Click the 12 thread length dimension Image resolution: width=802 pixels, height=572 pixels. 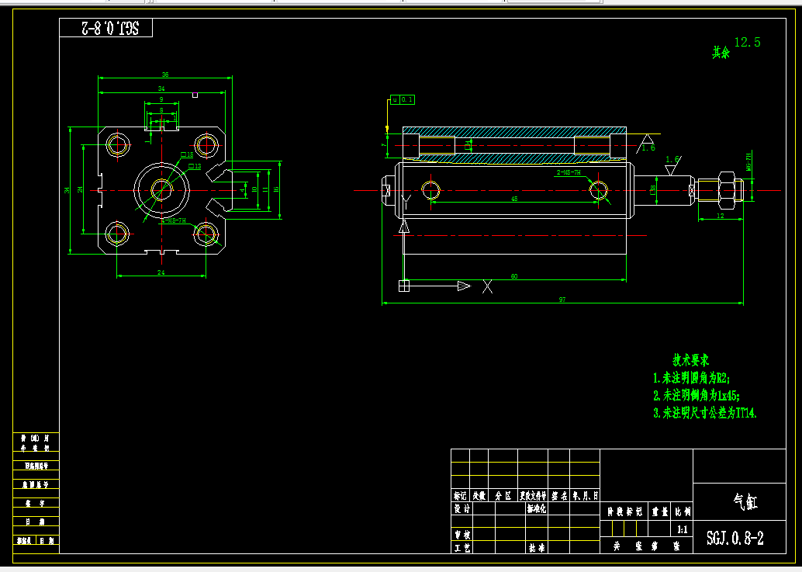tap(721, 216)
